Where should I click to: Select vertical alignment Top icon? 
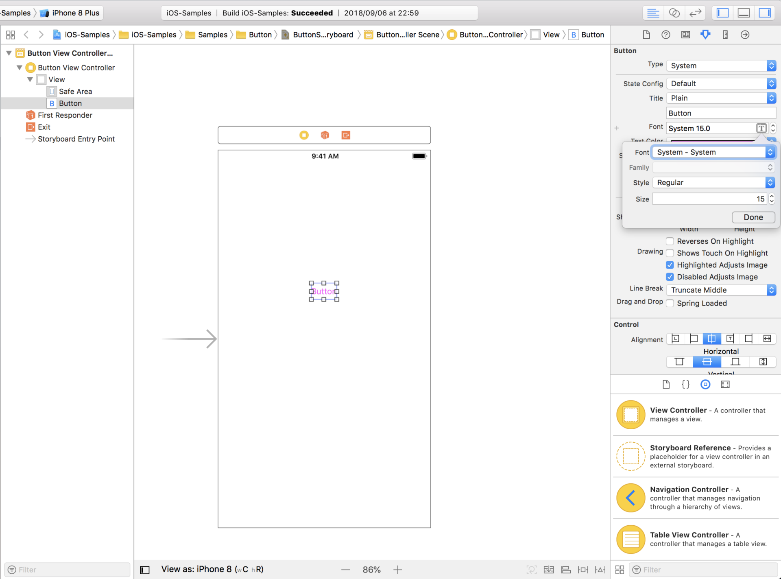coord(680,362)
